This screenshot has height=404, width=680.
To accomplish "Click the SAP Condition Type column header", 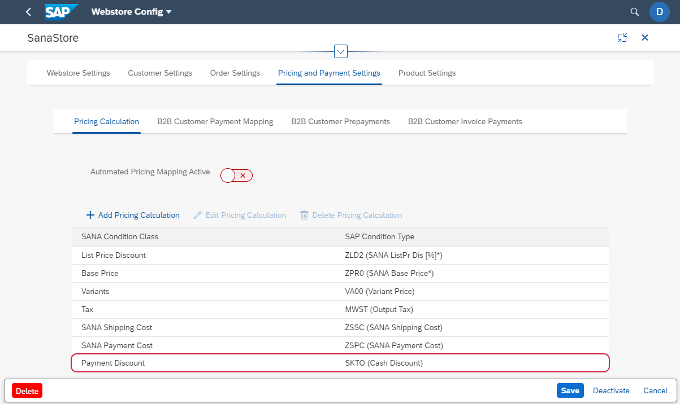I will (380, 236).
